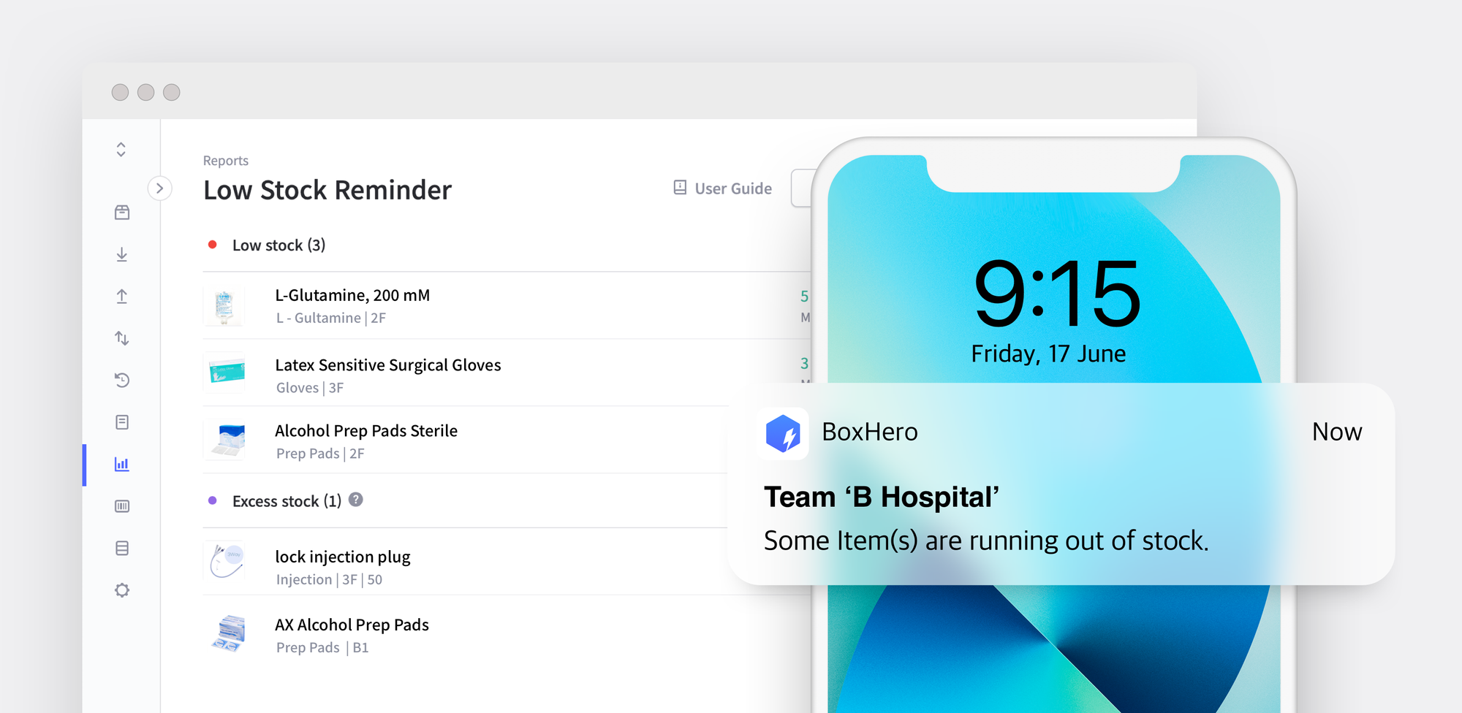Open the Purchase document icon

click(x=122, y=422)
